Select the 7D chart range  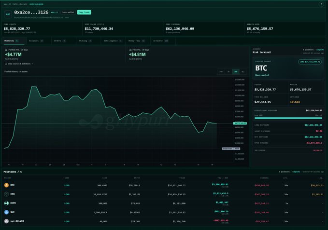(x=228, y=71)
